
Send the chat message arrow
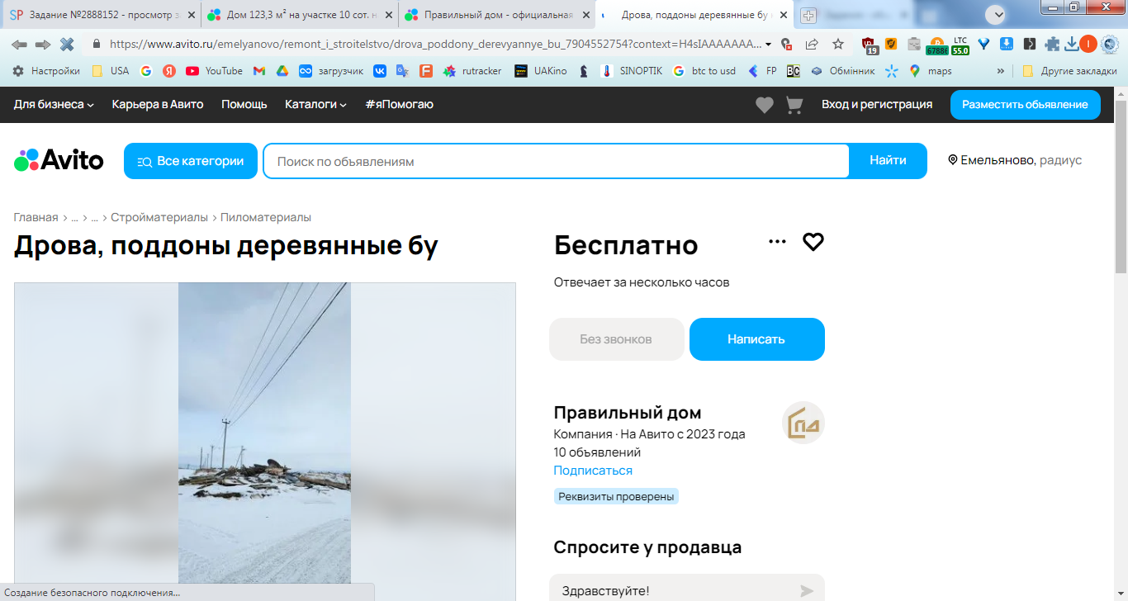point(807,591)
